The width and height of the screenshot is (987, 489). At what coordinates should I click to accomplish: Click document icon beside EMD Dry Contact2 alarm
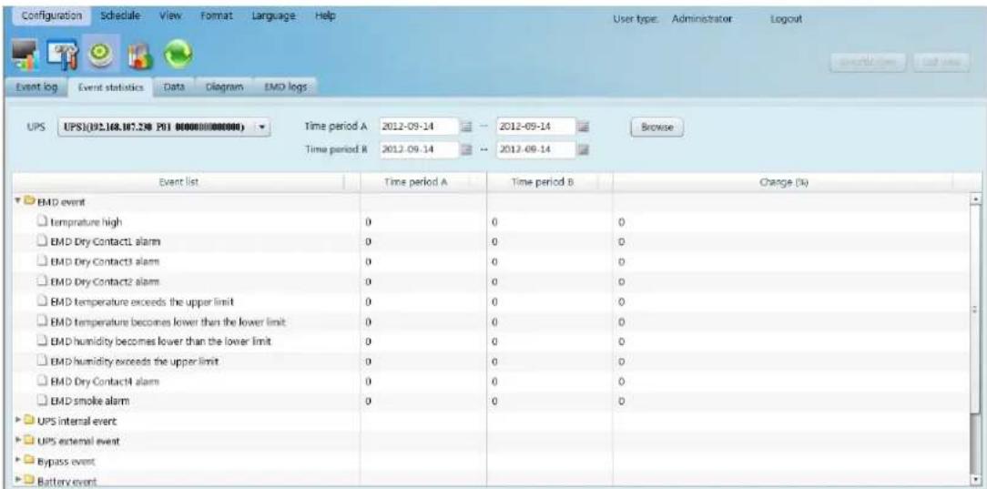point(42,280)
